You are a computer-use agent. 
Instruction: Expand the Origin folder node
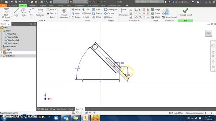1,50
